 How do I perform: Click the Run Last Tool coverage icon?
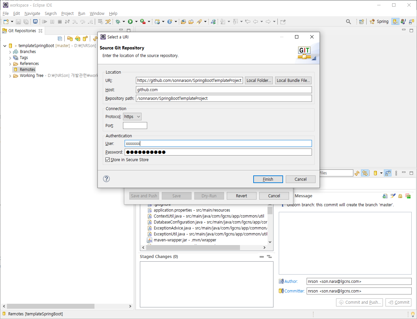click(143, 22)
